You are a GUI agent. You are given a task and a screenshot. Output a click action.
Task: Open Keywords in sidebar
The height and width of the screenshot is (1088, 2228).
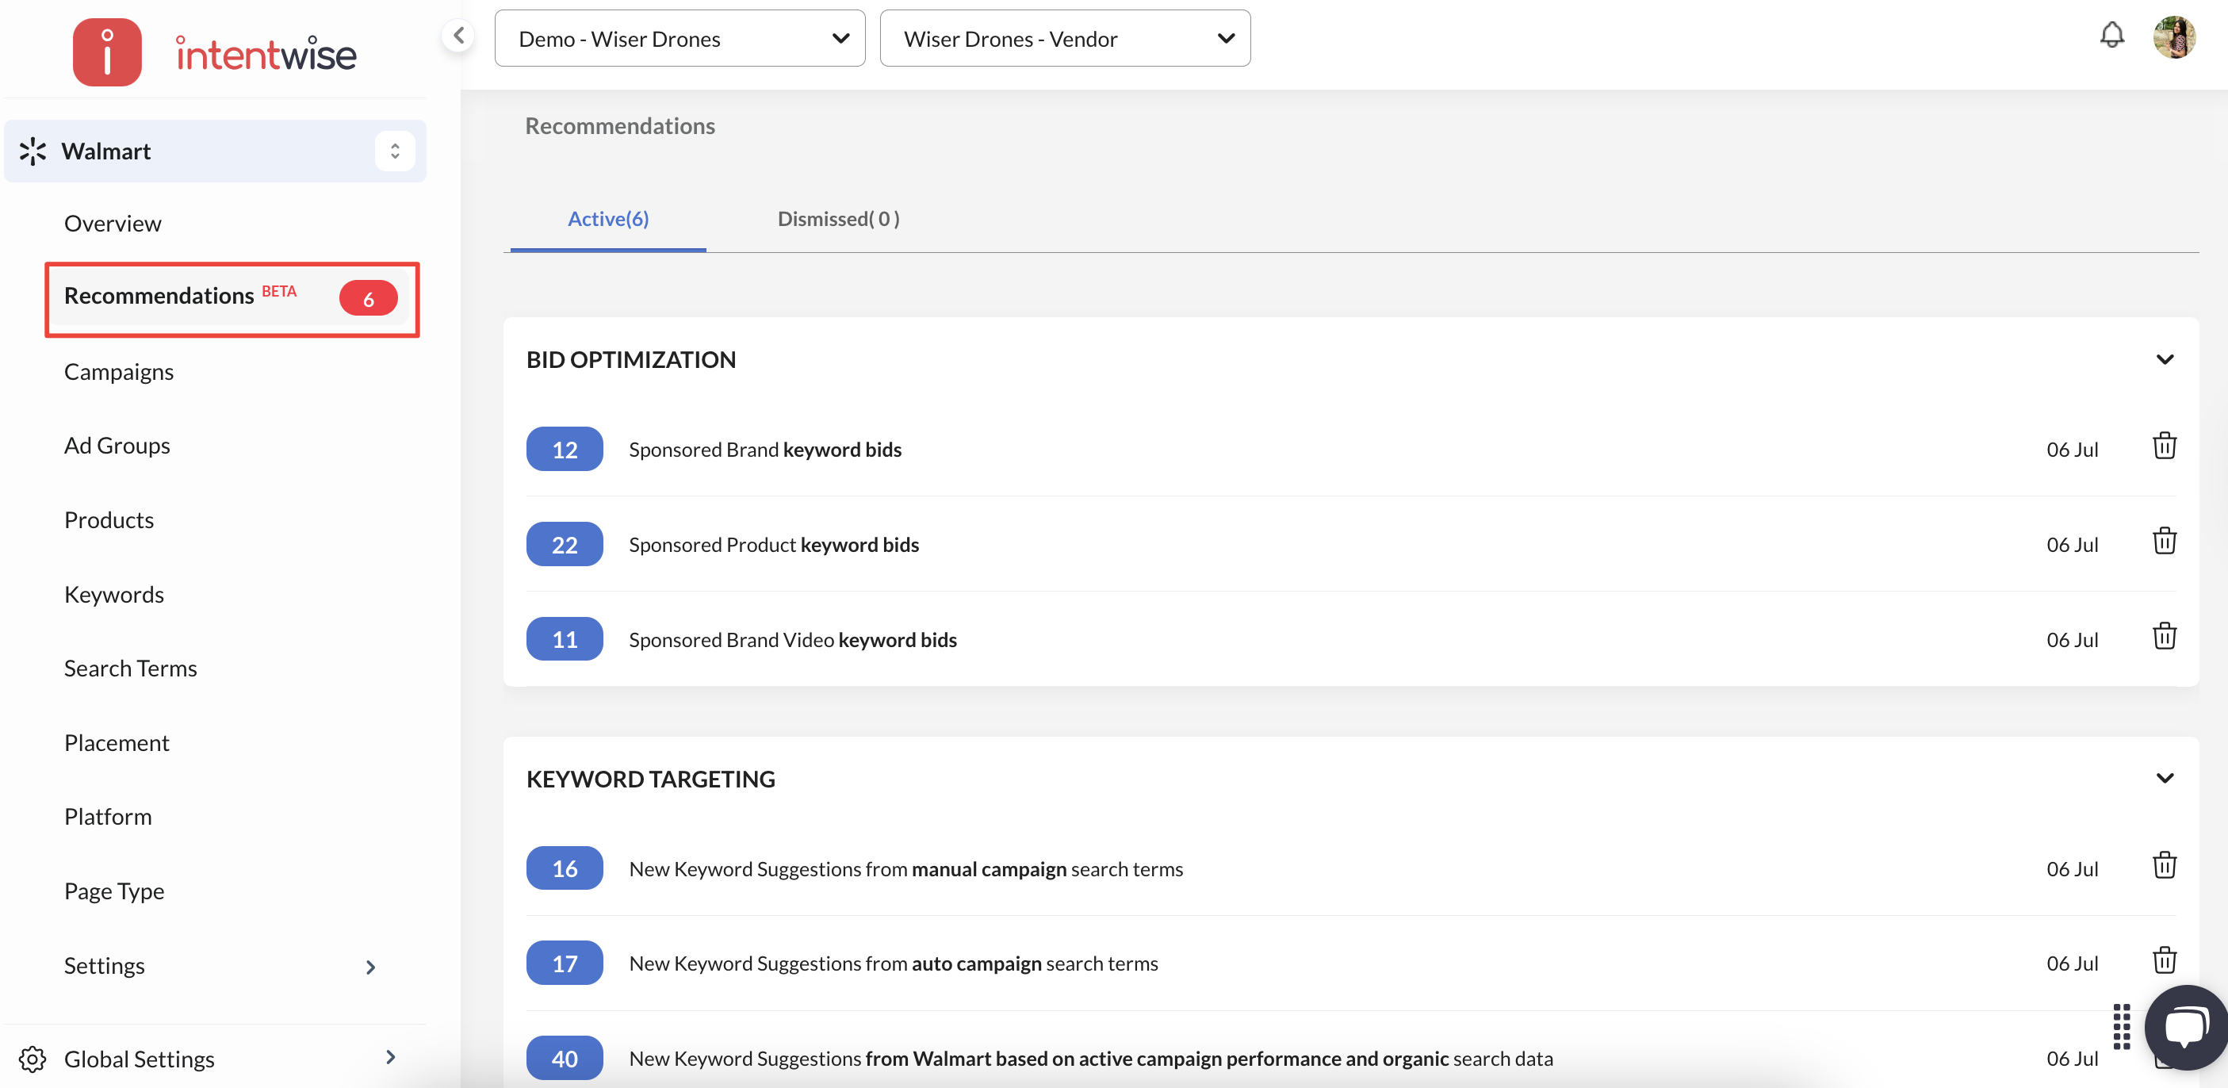114,594
